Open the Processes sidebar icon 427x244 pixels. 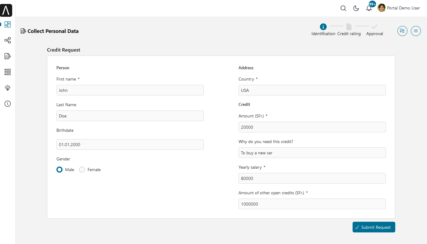pos(8,40)
